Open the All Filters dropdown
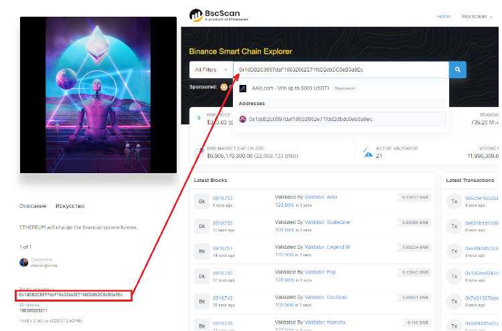 [x=211, y=70]
